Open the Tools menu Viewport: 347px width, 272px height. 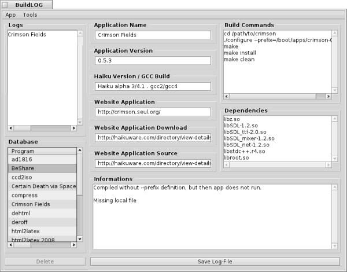pyautogui.click(x=29, y=14)
